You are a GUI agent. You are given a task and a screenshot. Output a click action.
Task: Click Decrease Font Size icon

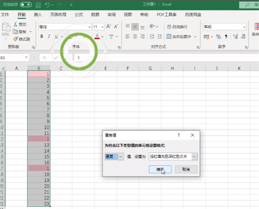tap(116, 26)
